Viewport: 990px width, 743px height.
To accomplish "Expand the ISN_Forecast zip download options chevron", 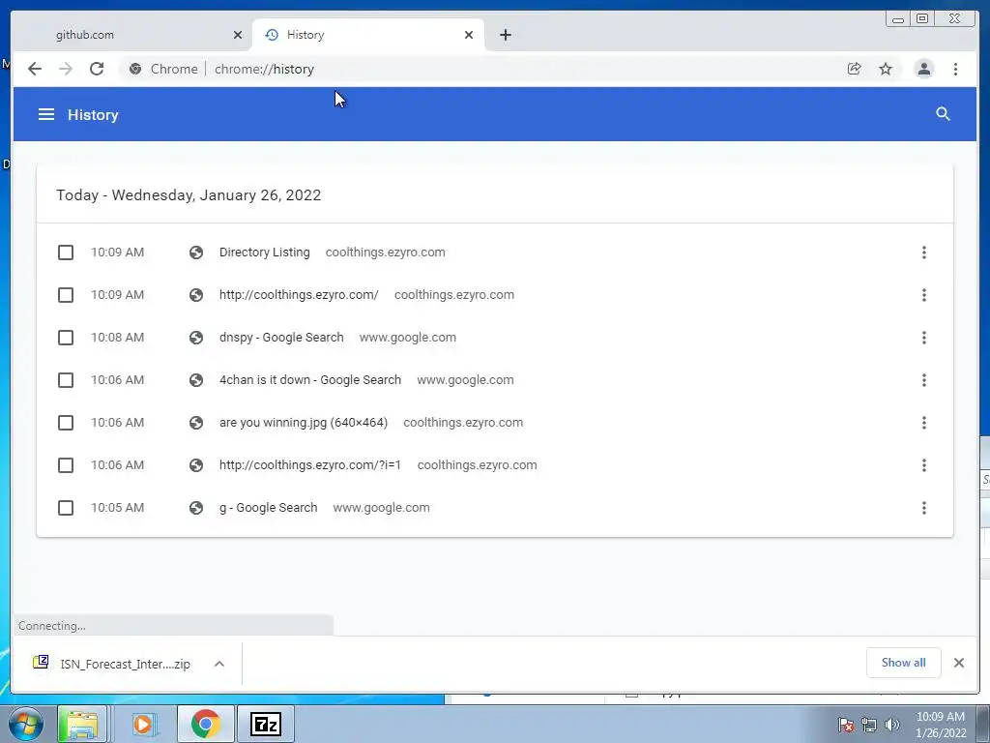I will [x=219, y=664].
